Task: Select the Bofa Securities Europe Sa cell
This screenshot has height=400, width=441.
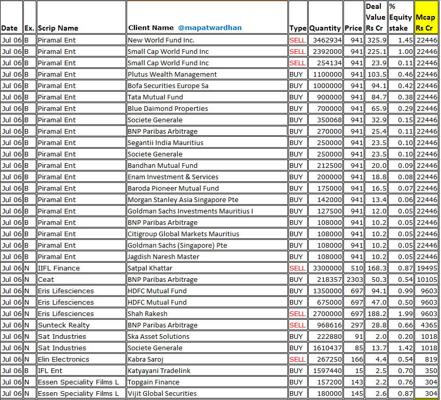Action: tap(208, 85)
